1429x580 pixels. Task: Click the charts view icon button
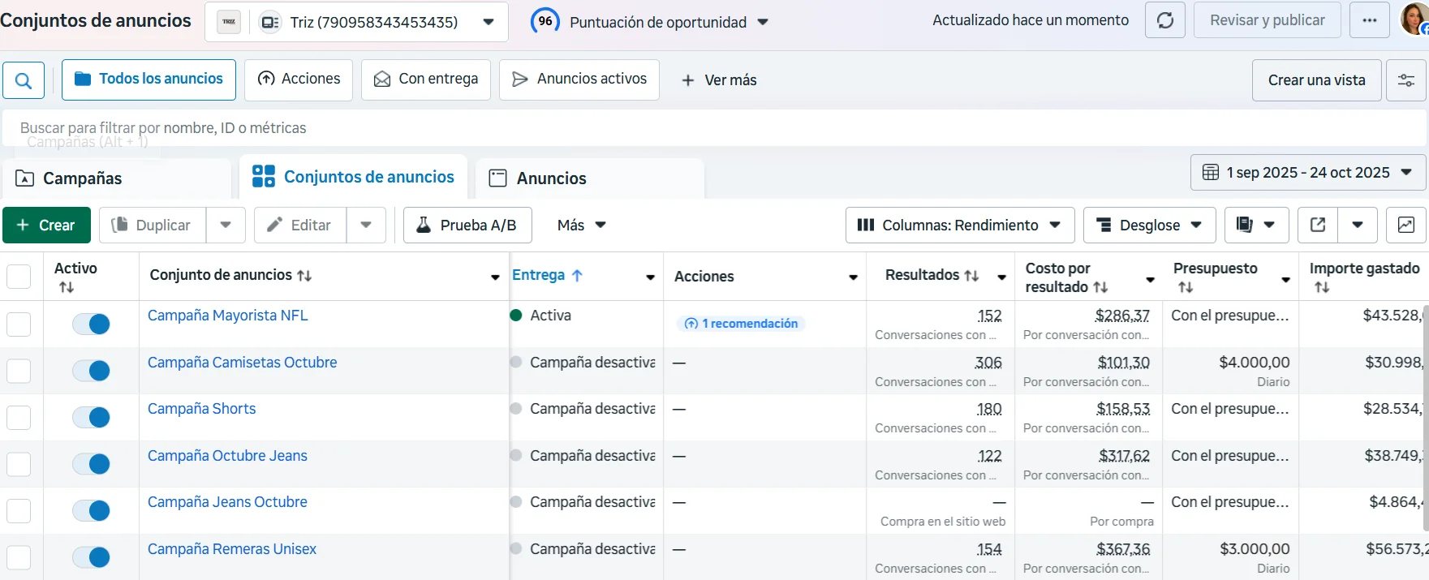click(x=1406, y=225)
